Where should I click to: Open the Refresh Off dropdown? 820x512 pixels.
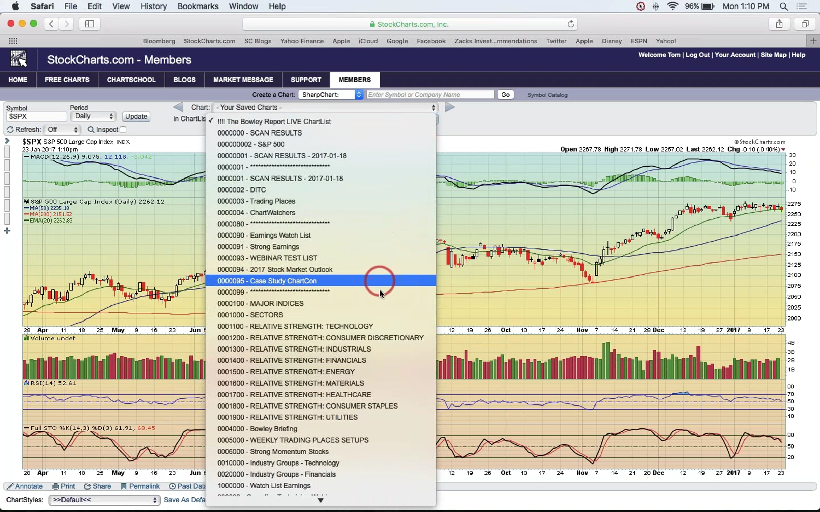click(62, 130)
